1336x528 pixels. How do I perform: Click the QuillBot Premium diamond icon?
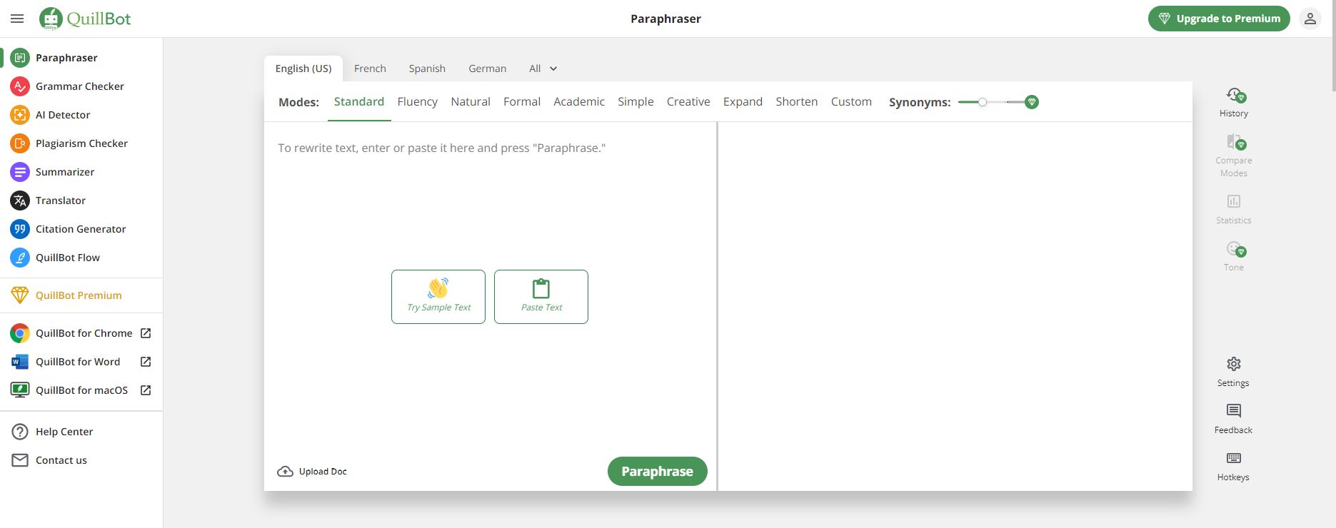tap(20, 295)
